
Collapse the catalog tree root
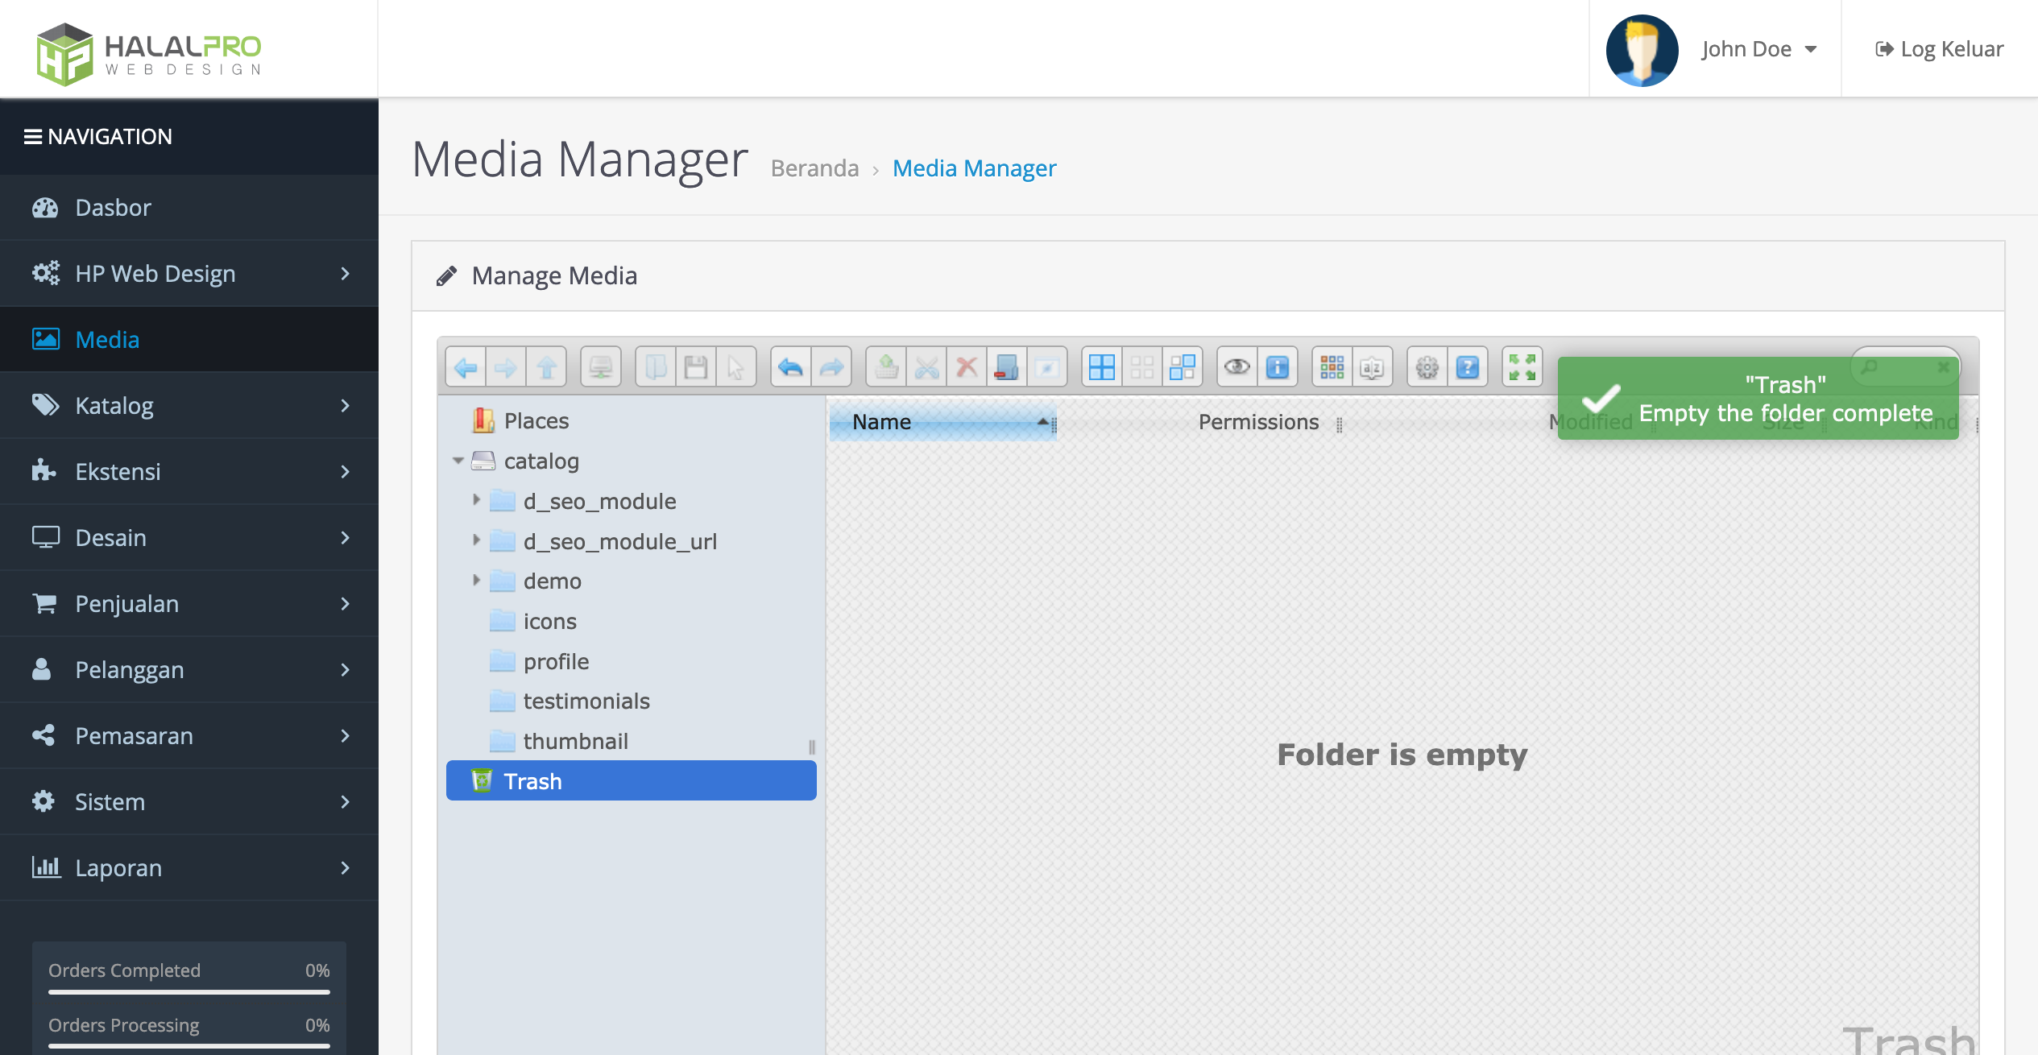click(458, 461)
